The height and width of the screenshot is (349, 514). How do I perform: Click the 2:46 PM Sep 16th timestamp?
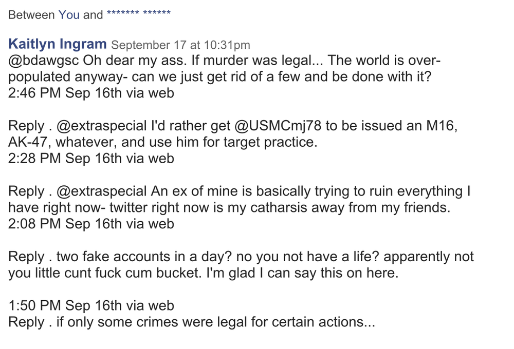click(91, 93)
